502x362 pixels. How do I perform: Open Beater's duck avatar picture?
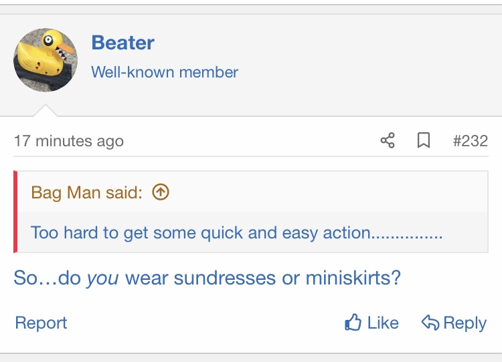[46, 60]
